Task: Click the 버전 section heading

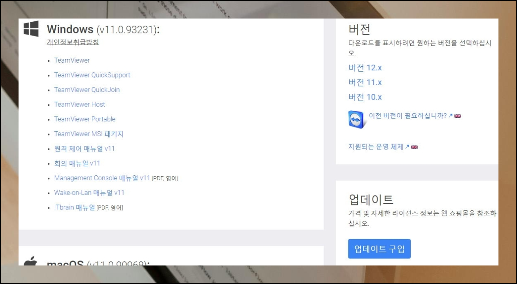Action: (x=359, y=30)
